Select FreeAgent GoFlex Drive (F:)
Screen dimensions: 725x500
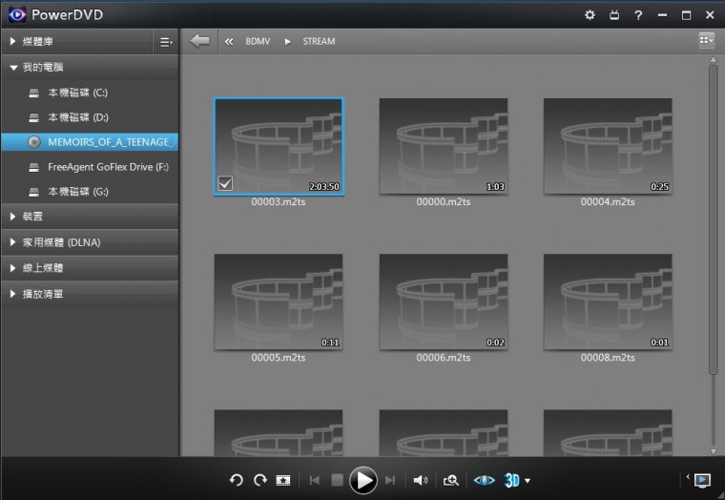click(108, 167)
